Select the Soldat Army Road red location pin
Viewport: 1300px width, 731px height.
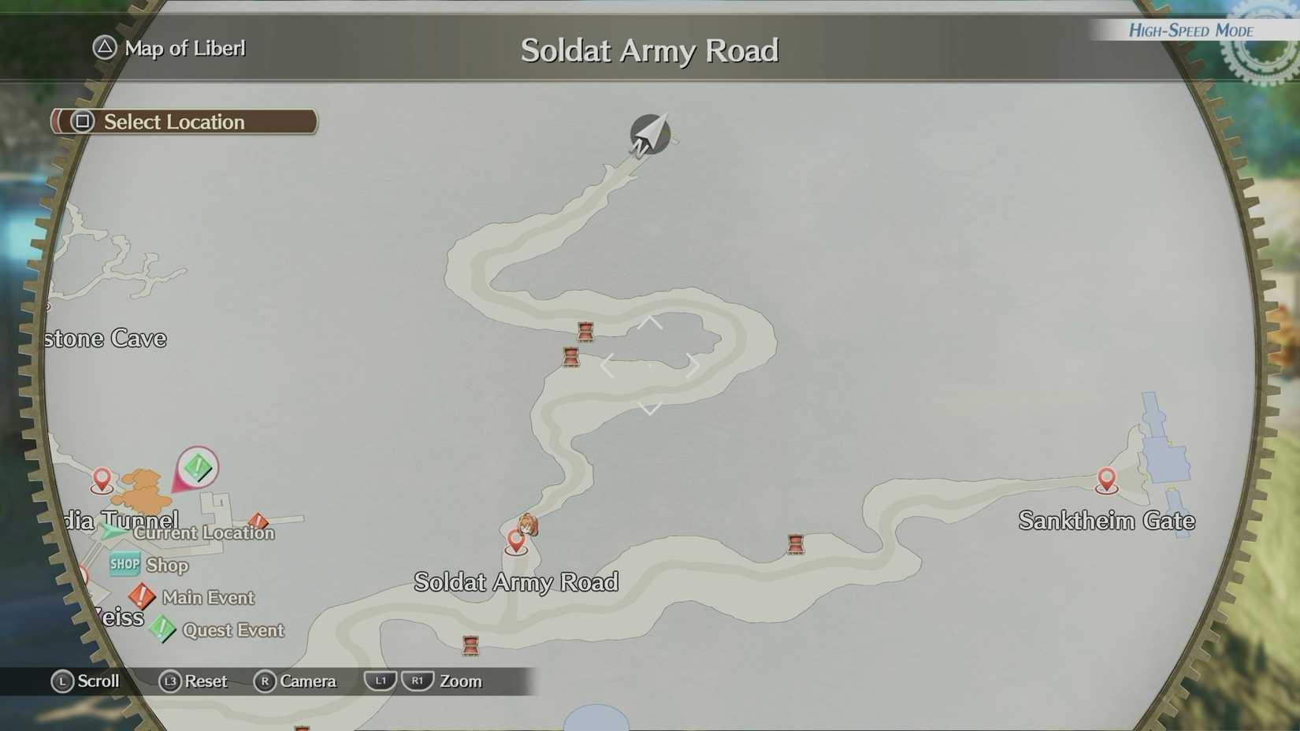coord(515,541)
